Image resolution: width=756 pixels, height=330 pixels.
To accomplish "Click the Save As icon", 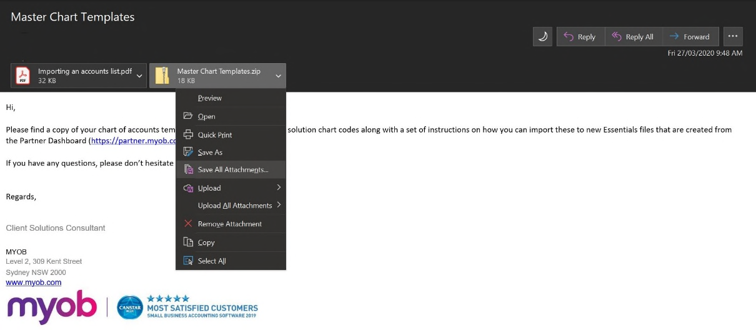I will click(187, 152).
